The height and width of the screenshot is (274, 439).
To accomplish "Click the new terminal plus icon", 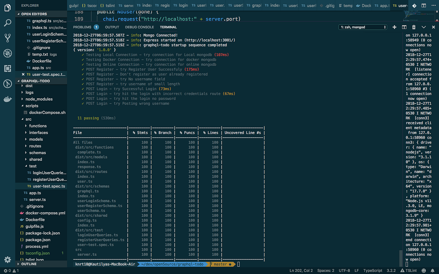I will pos(394,27).
